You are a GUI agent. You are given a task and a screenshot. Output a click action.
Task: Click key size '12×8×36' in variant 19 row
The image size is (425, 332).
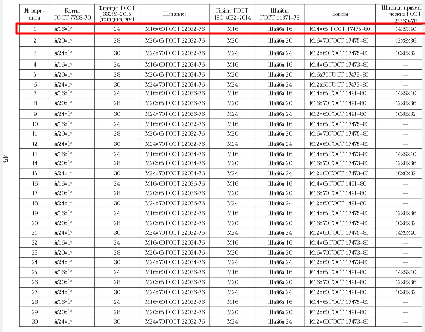pos(406,213)
